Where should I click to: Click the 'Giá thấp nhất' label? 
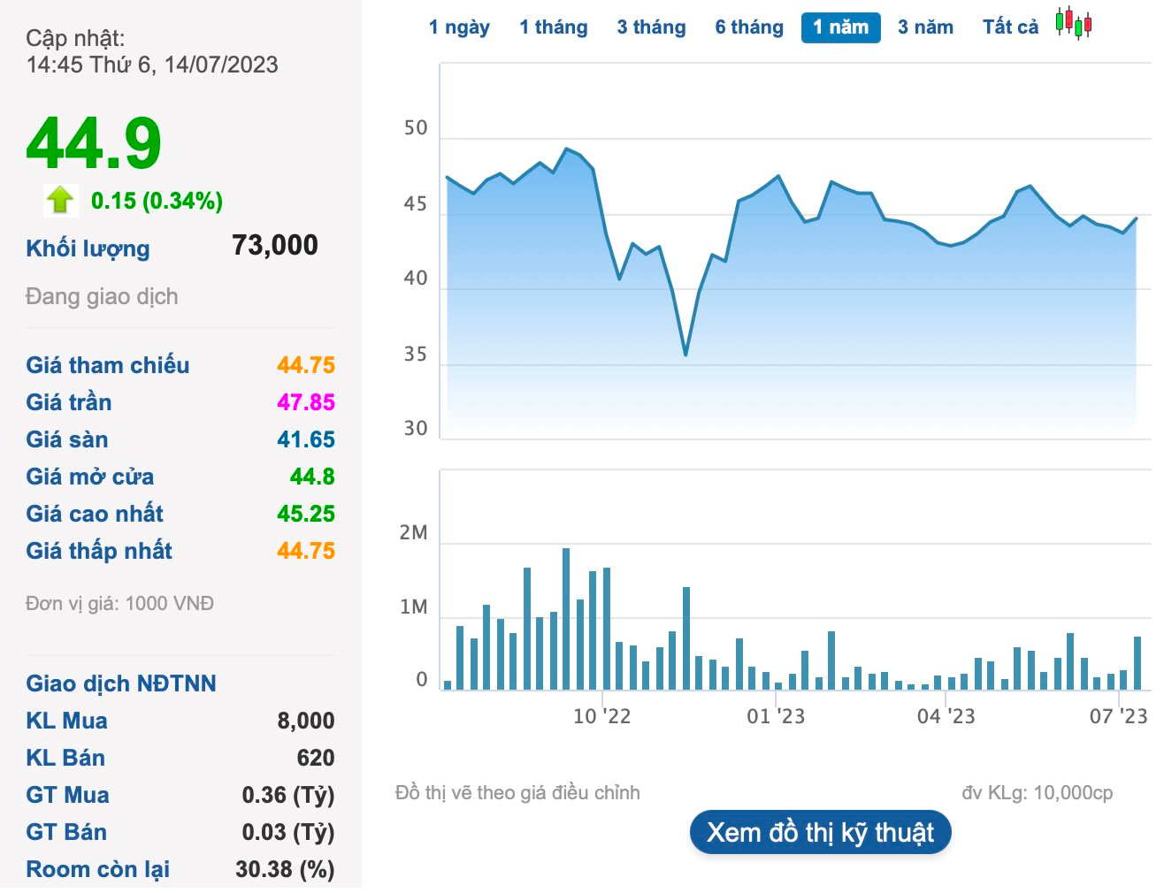99,551
